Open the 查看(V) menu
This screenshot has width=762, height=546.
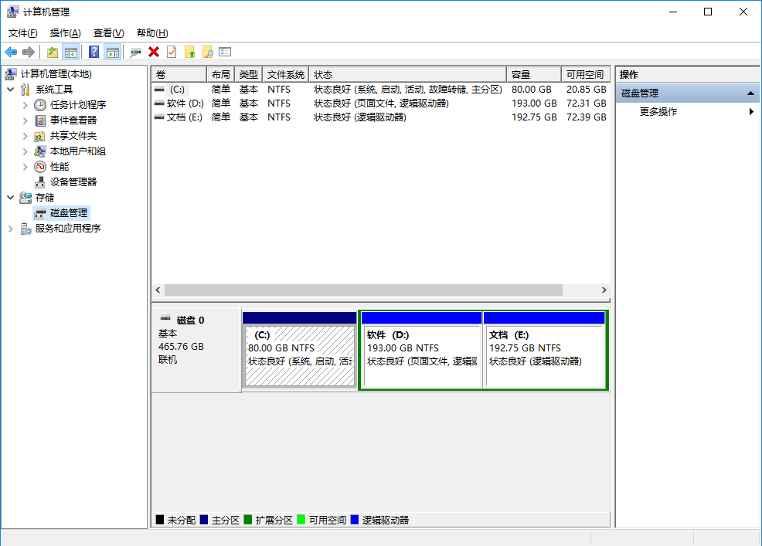[108, 33]
